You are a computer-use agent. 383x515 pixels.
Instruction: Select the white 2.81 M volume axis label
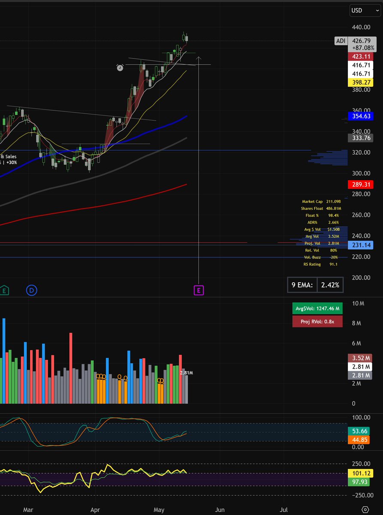coord(359,366)
